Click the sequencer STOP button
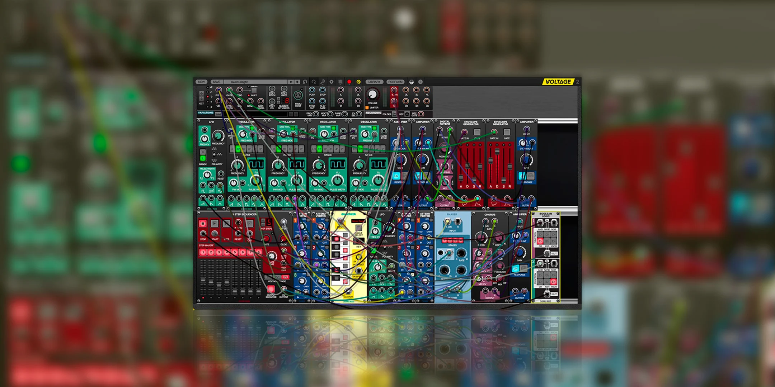 [x=203, y=224]
